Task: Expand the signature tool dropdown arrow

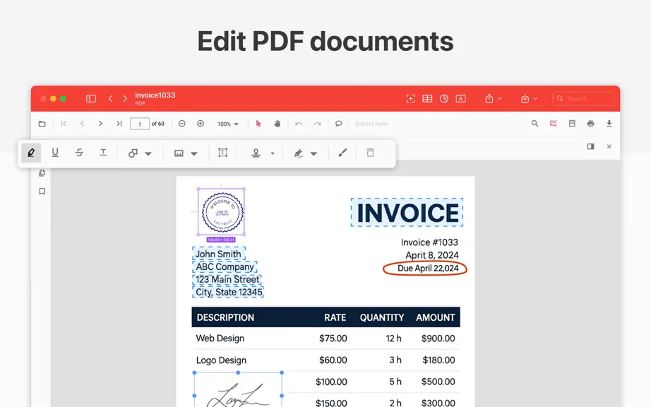Action: [313, 153]
